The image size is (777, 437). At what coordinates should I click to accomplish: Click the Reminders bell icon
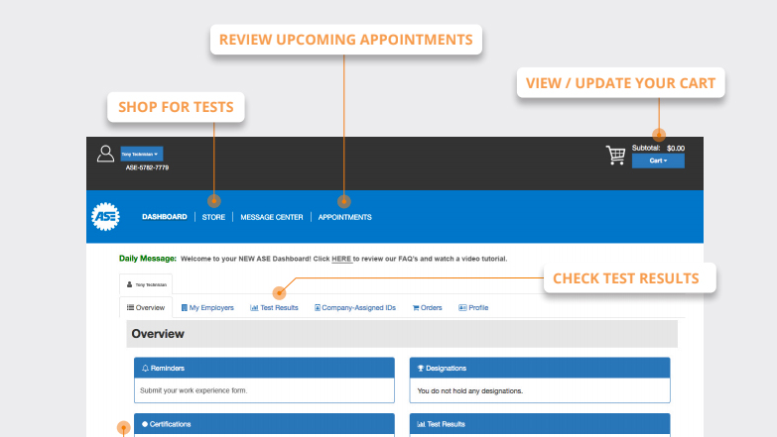click(145, 369)
